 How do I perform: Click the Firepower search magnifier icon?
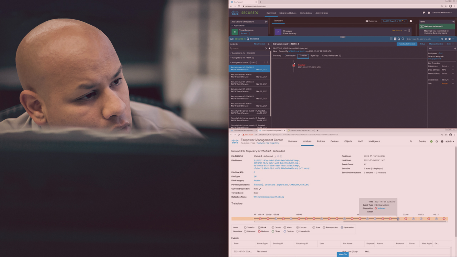pos(411,141)
